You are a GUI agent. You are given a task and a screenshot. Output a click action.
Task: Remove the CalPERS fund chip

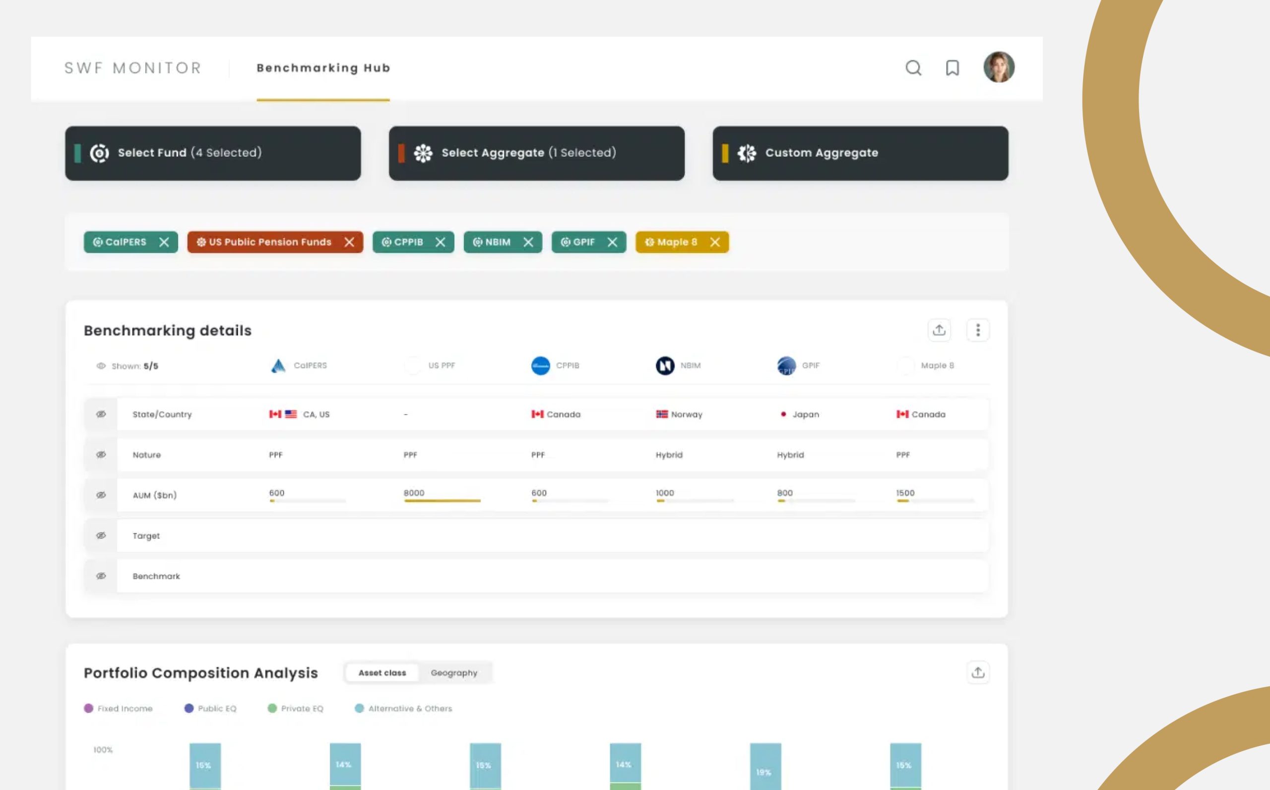164,243
